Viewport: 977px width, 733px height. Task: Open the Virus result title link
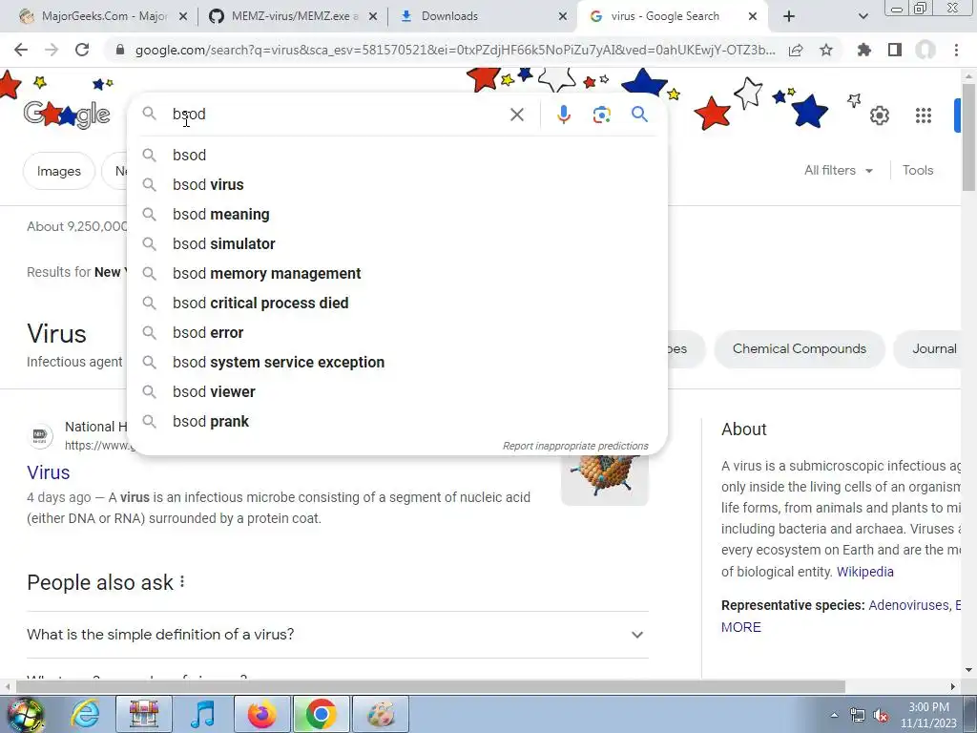[48, 472]
